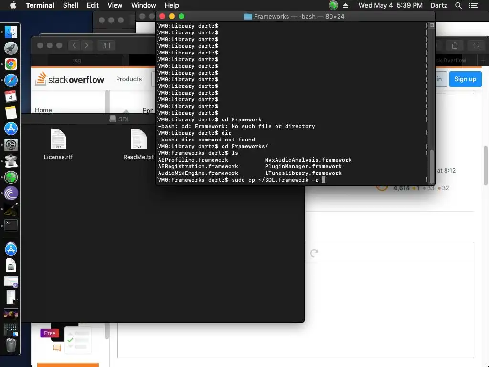This screenshot has height=367, width=489.
Task: Click Safari forward arrow button
Action: pyautogui.click(x=86, y=45)
